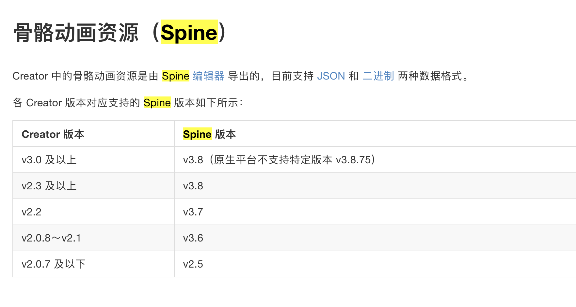Click highlighted Spine before the 编辑器 link

coord(175,76)
